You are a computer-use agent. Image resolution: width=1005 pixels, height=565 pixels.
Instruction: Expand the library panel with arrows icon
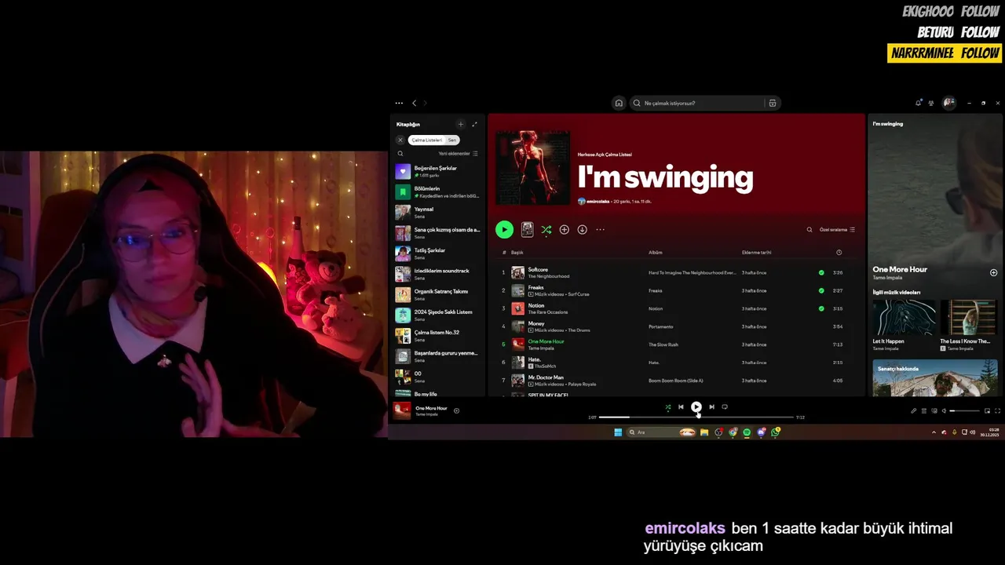coord(474,124)
